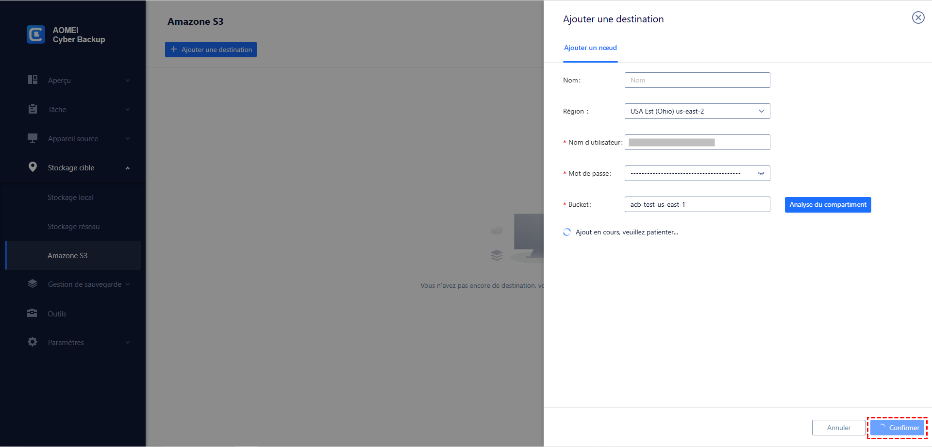This screenshot has width=932, height=447.
Task: Click the plus icon on Ajouter une destination
Action: (174, 49)
